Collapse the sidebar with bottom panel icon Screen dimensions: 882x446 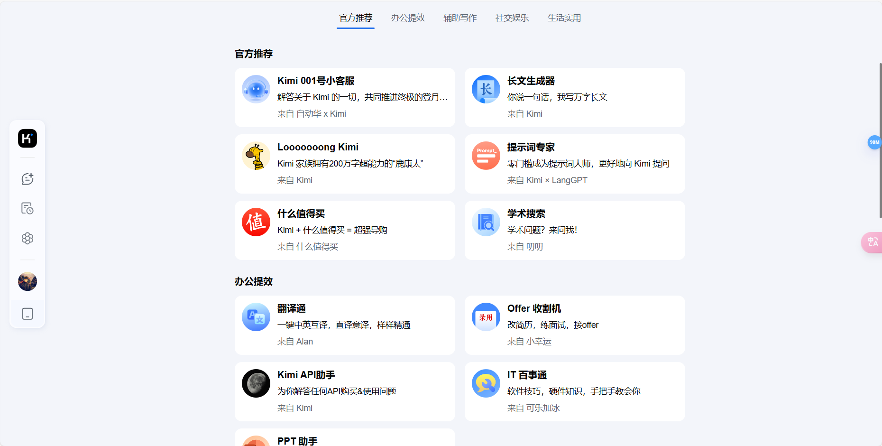click(x=27, y=314)
